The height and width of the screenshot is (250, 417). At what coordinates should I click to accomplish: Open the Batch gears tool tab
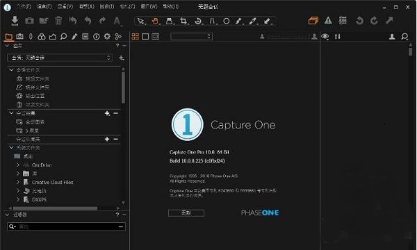tap(118, 36)
